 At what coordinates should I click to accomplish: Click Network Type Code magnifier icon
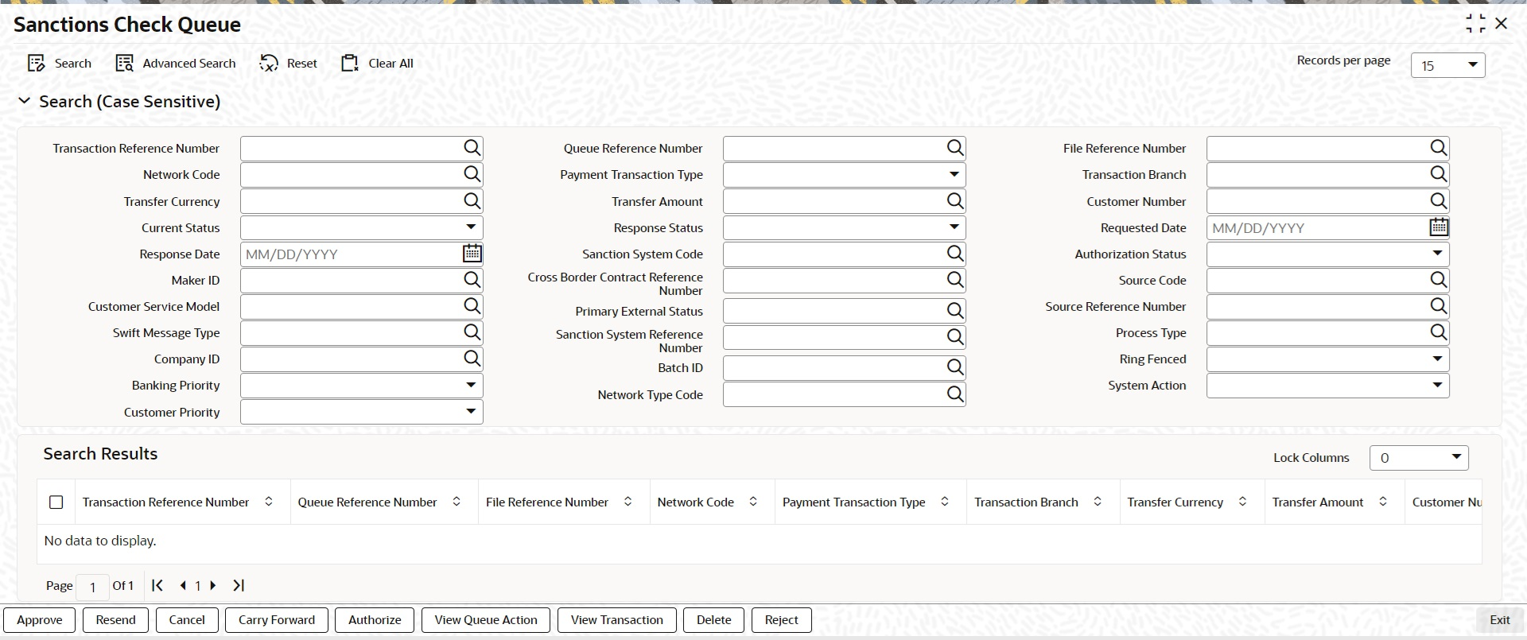[955, 394]
